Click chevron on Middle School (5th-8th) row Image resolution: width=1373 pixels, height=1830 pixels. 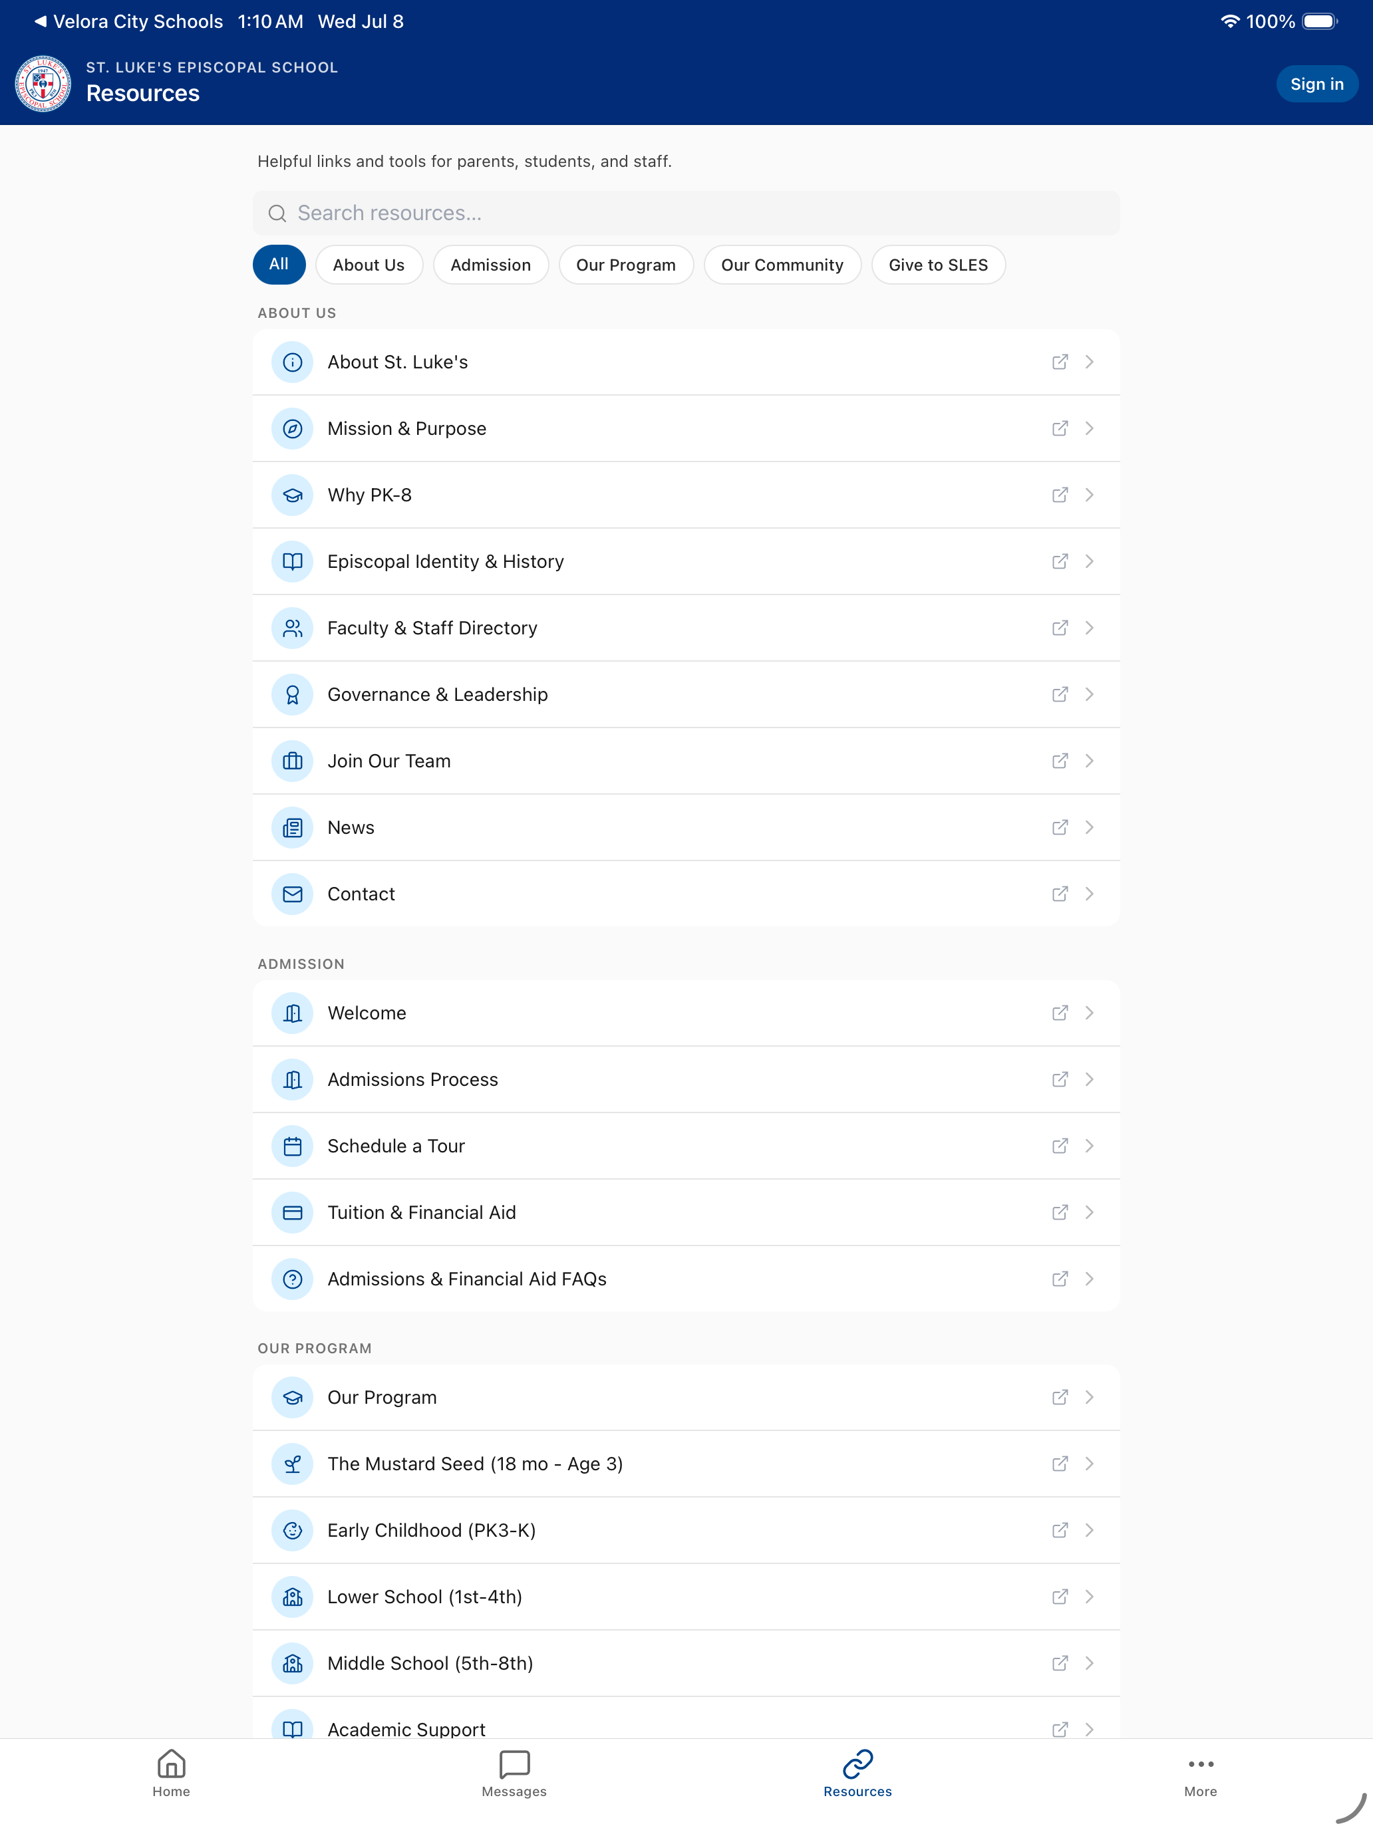point(1090,1664)
